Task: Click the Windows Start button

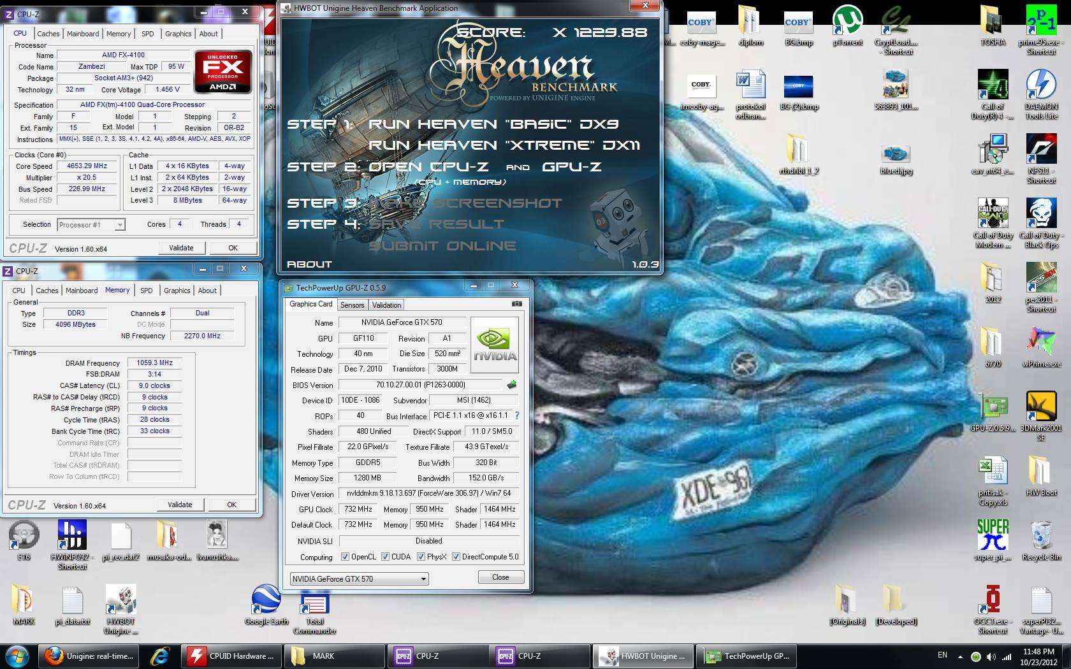Action: (x=17, y=656)
